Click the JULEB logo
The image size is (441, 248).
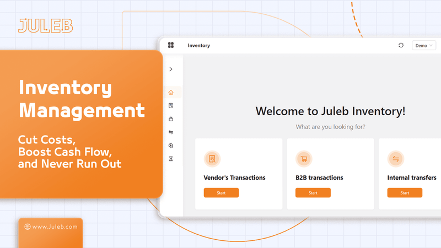pos(45,26)
